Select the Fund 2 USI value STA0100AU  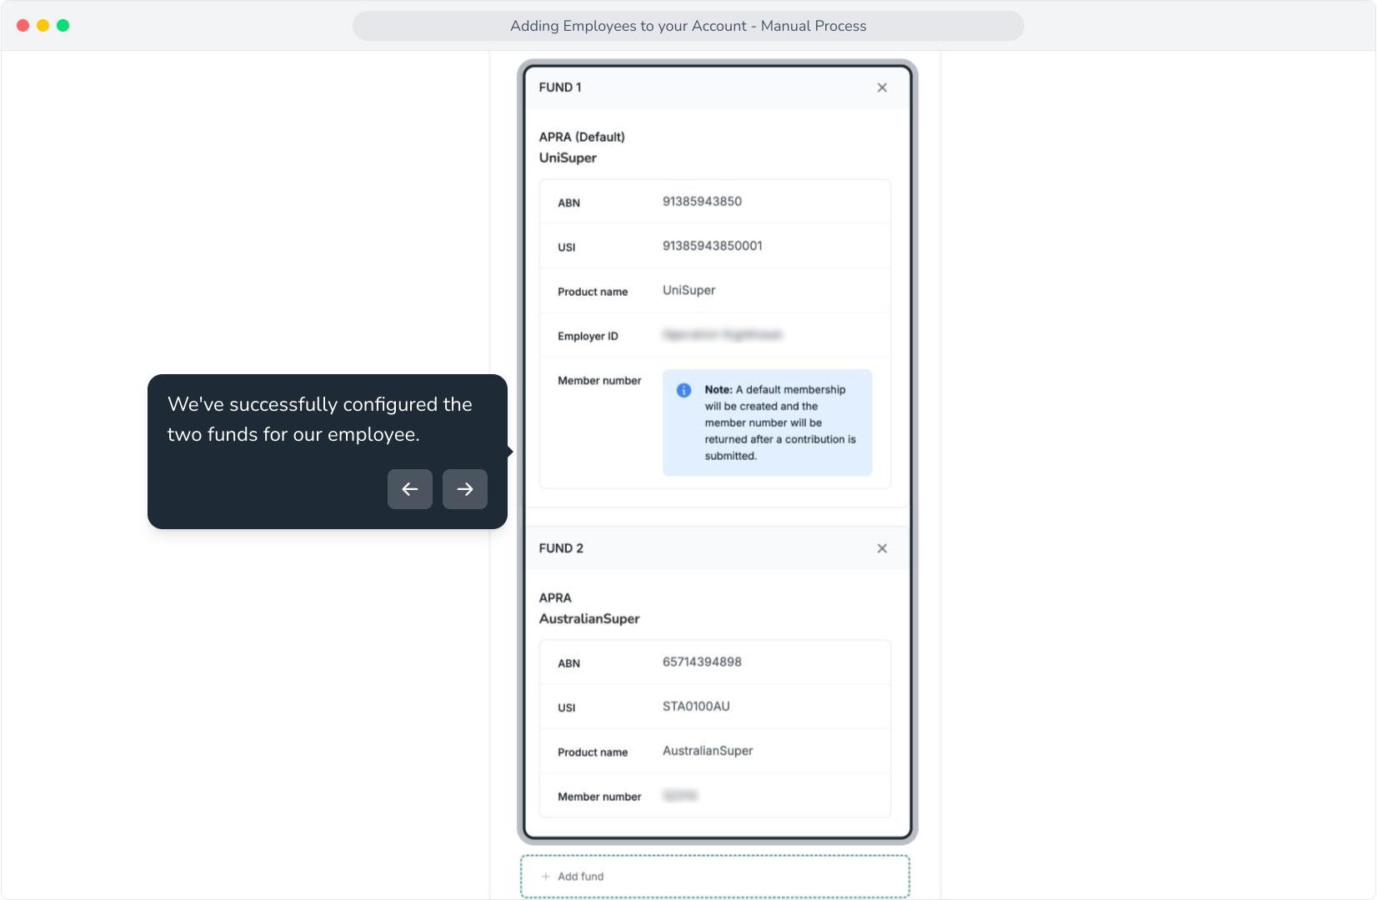(696, 707)
